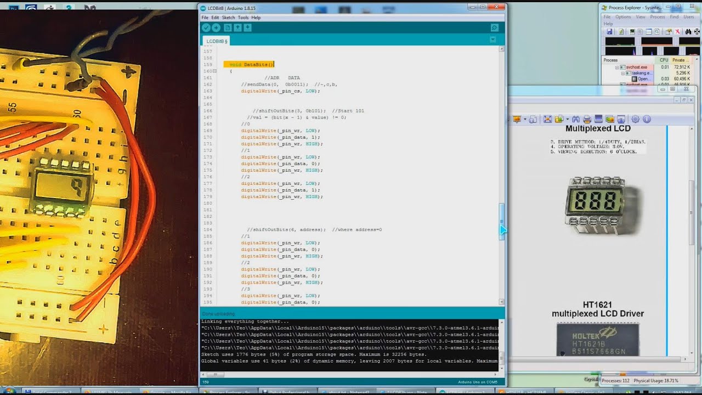
Task: Click Process Explorer binoculars Find Handle icon
Action: point(688,32)
